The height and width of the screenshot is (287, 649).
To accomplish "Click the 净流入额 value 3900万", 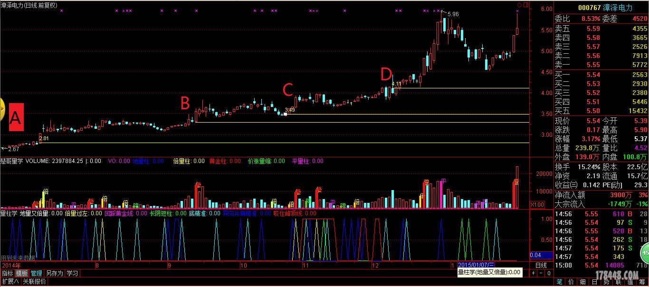I will tap(621, 195).
